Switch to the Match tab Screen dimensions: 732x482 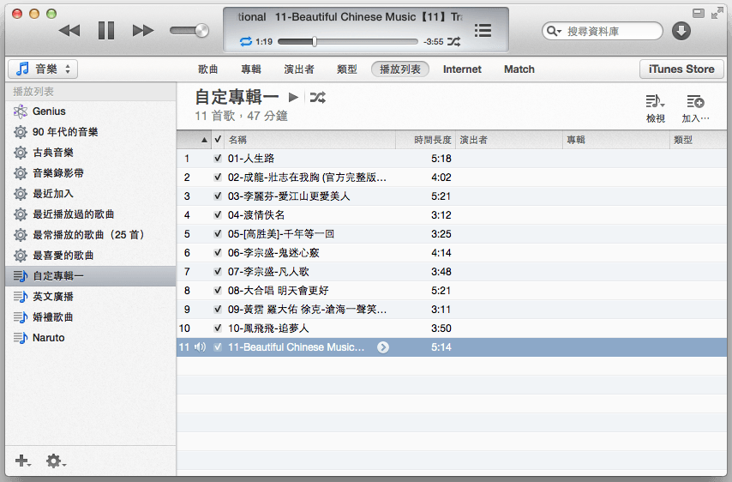pyautogui.click(x=519, y=69)
